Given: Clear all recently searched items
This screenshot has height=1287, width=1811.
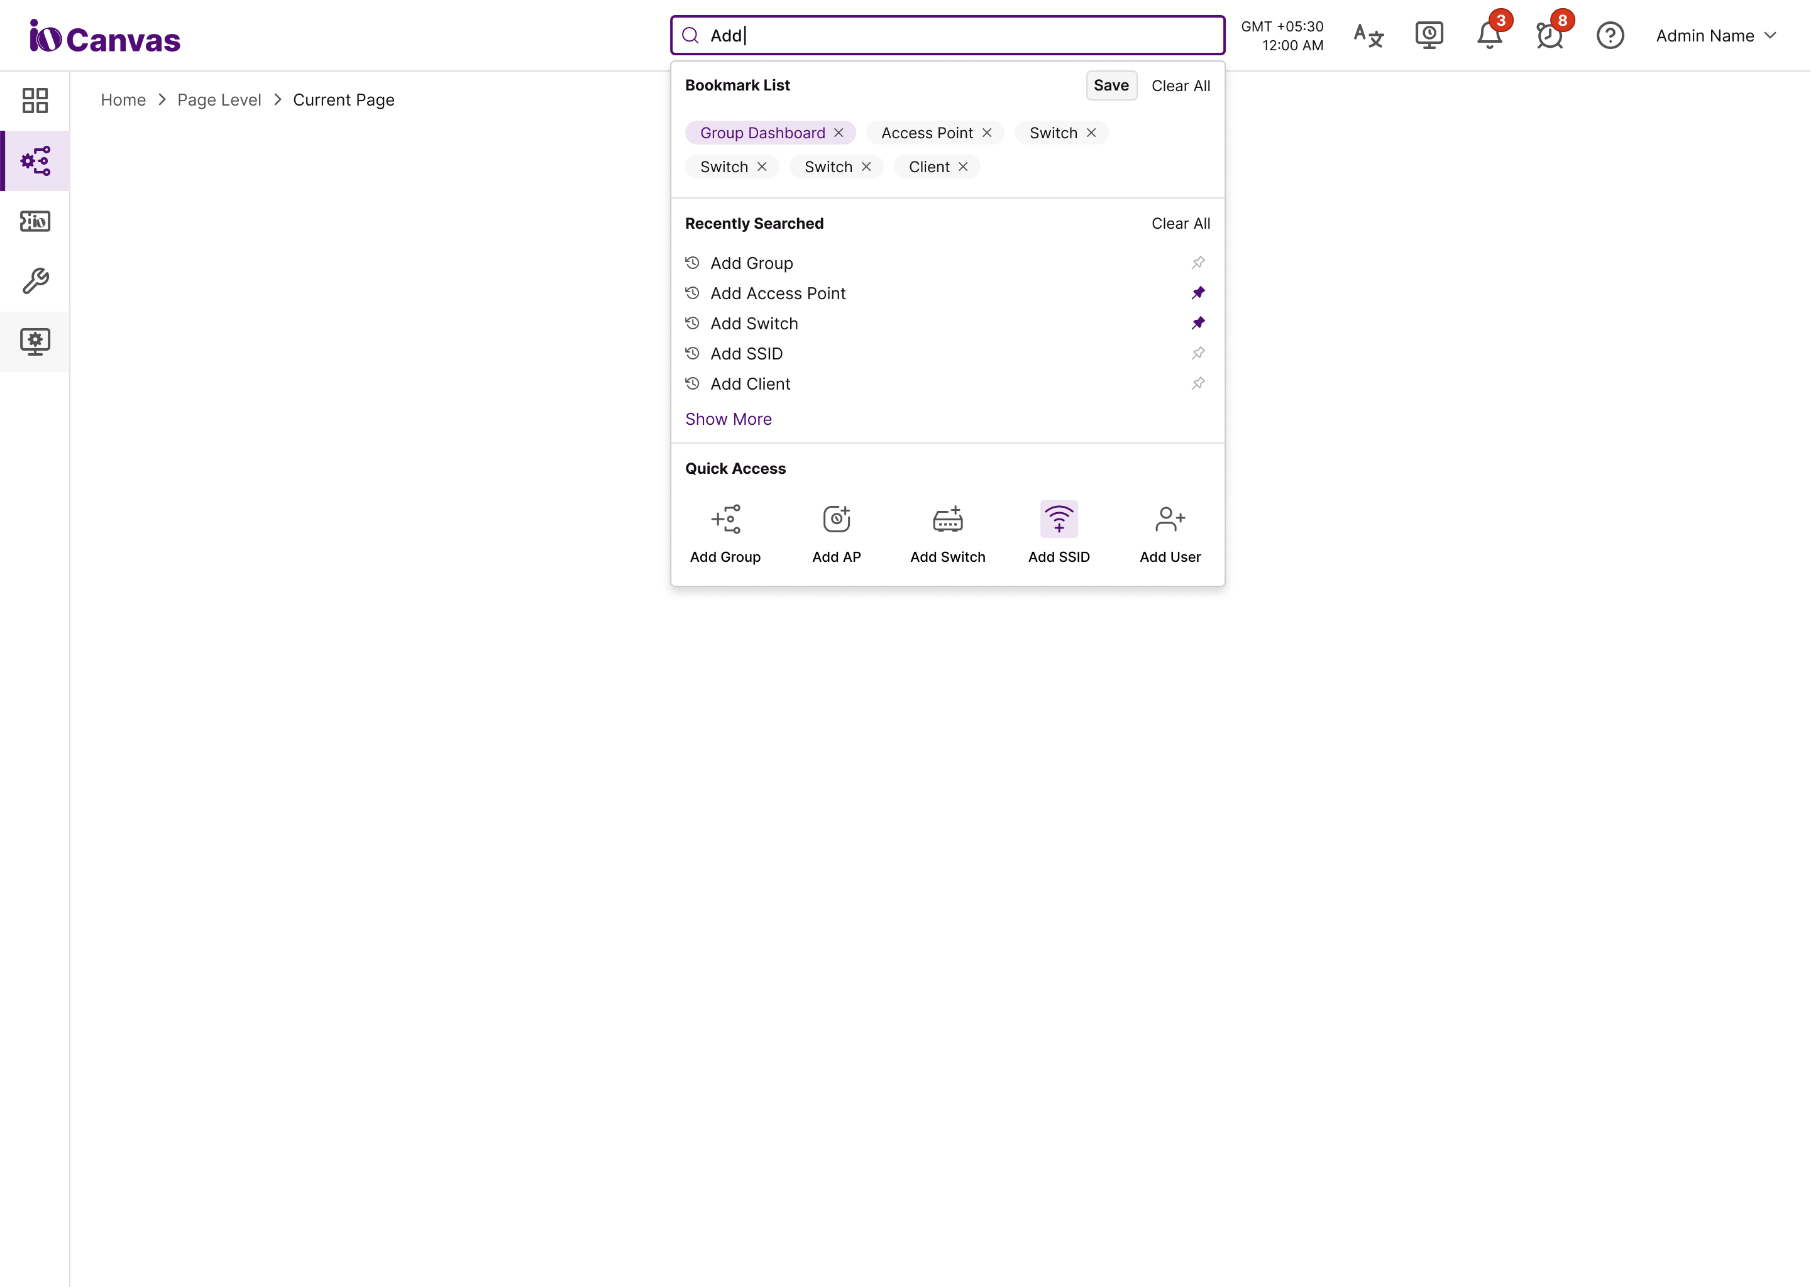Looking at the screenshot, I should (x=1180, y=224).
